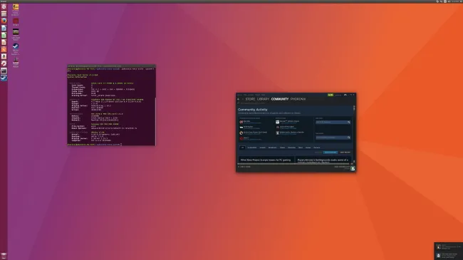The height and width of the screenshot is (260, 463).
Task: Click the blue Most Popular sort button
Action: click(x=330, y=152)
